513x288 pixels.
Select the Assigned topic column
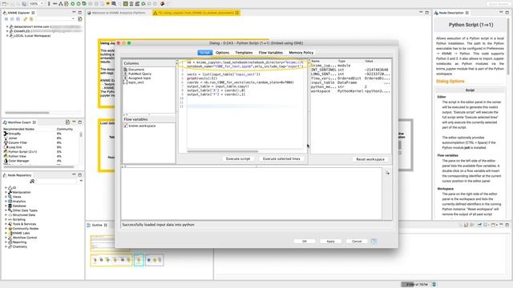point(139,78)
